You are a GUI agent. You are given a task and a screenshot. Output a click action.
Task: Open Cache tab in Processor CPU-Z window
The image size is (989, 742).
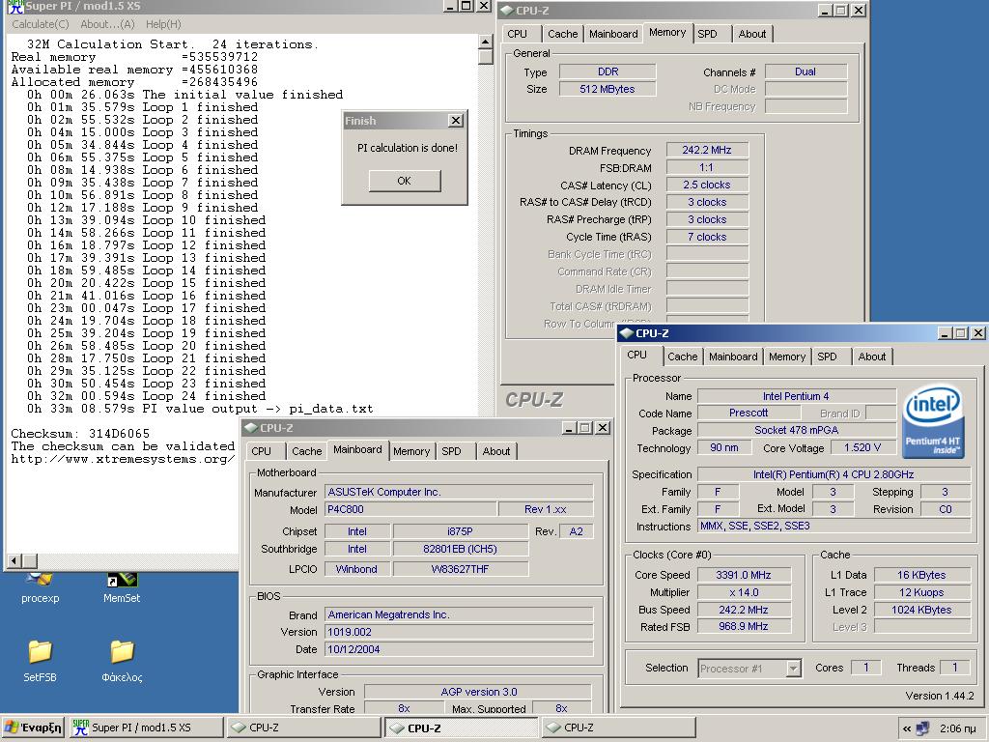(x=683, y=357)
